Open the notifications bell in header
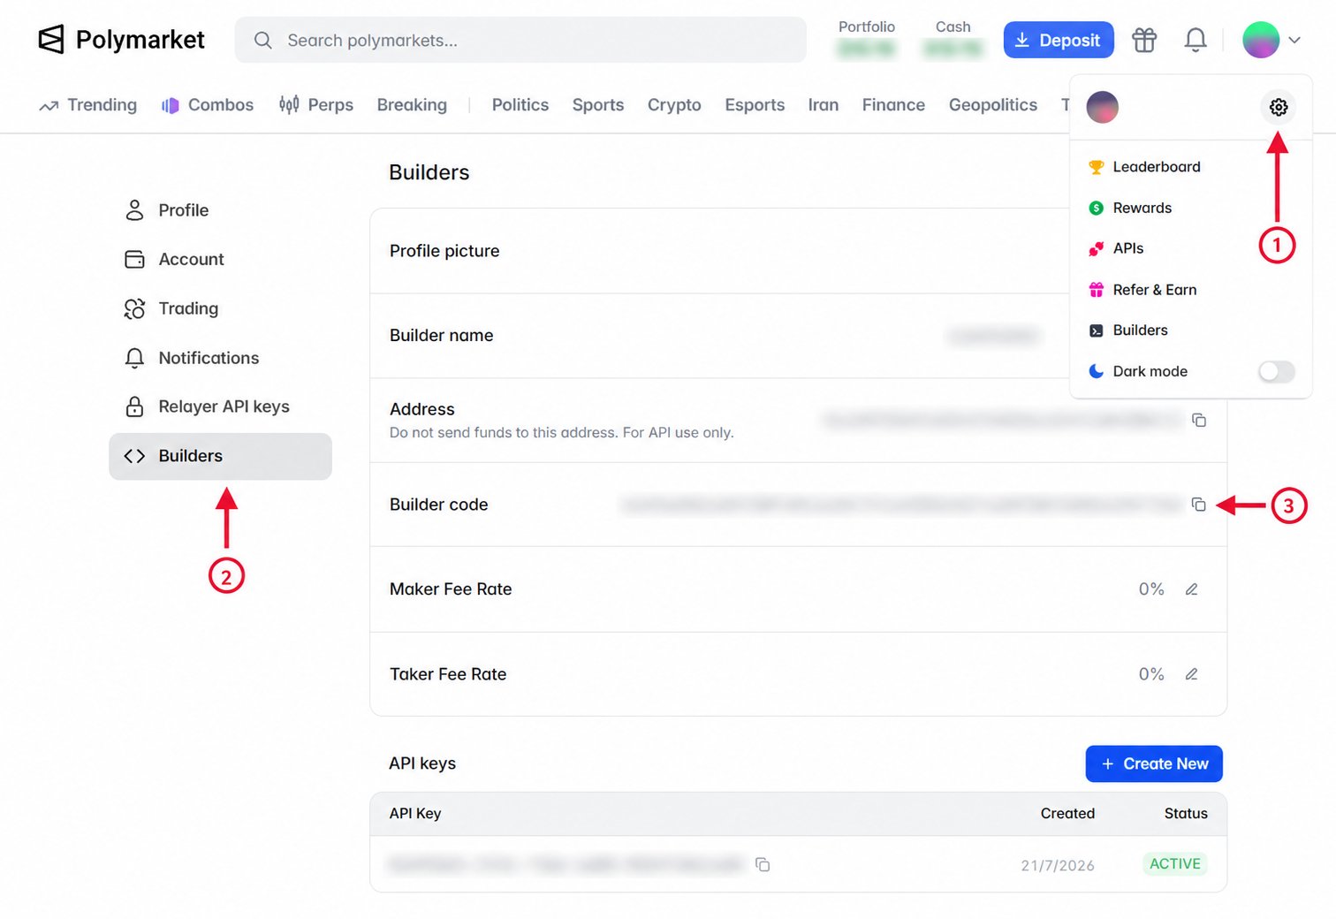The image size is (1336, 919). click(1196, 41)
